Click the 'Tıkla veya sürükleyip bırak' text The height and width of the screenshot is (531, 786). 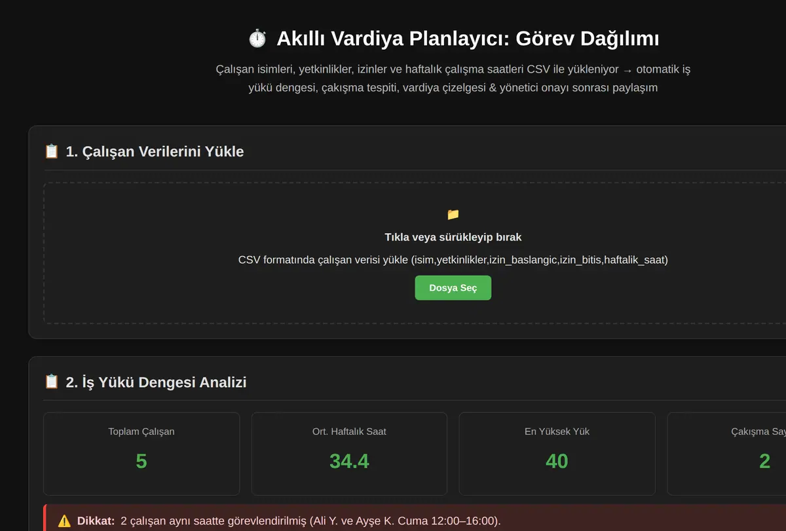click(453, 237)
